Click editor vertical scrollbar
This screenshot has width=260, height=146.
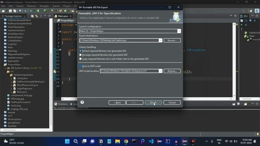[234, 60]
